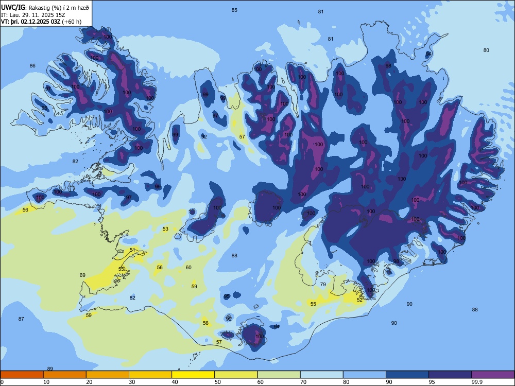Click the line 'VT: þri. 02.12.2025 03Z (+60 h)'
Screen dimensions: 515x386
click(x=41, y=22)
